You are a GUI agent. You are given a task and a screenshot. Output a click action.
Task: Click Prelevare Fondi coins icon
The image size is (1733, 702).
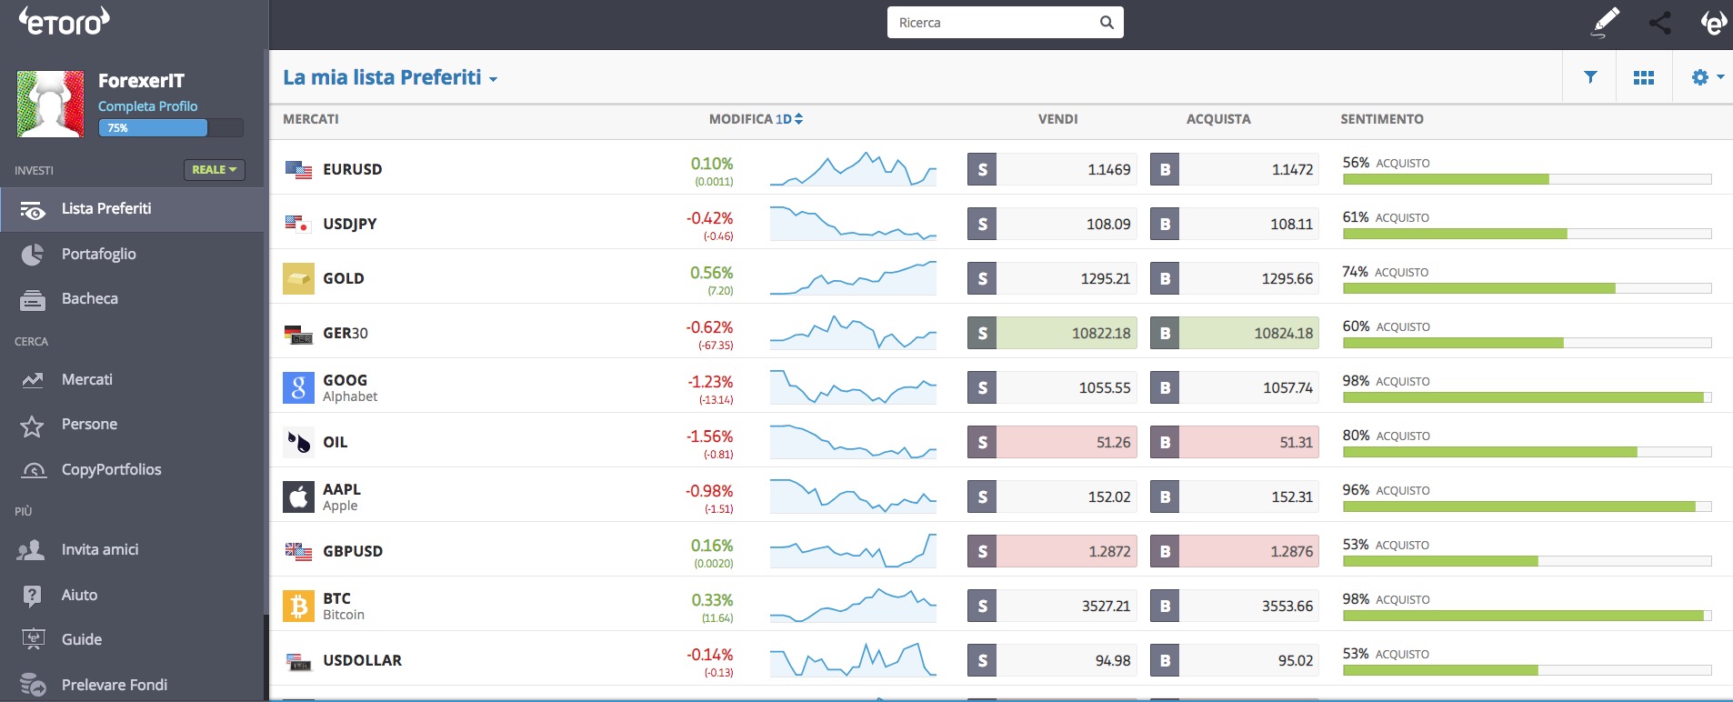(33, 684)
